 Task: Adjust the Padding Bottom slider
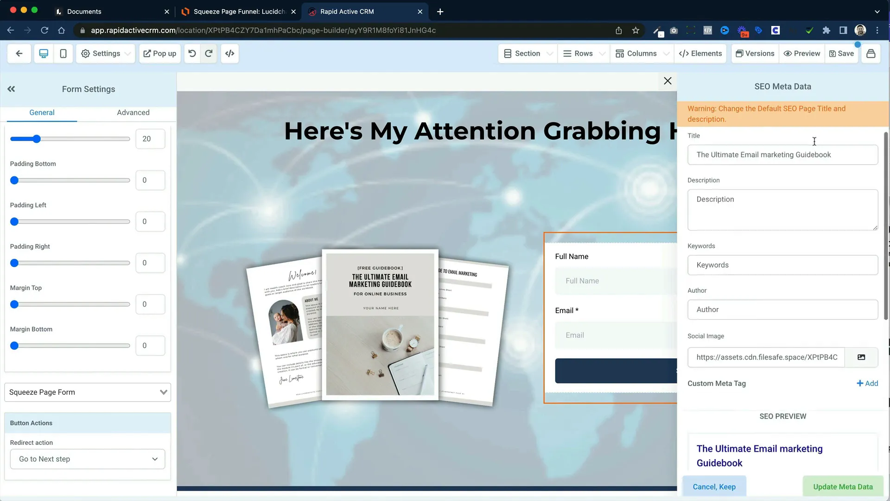[70, 180]
